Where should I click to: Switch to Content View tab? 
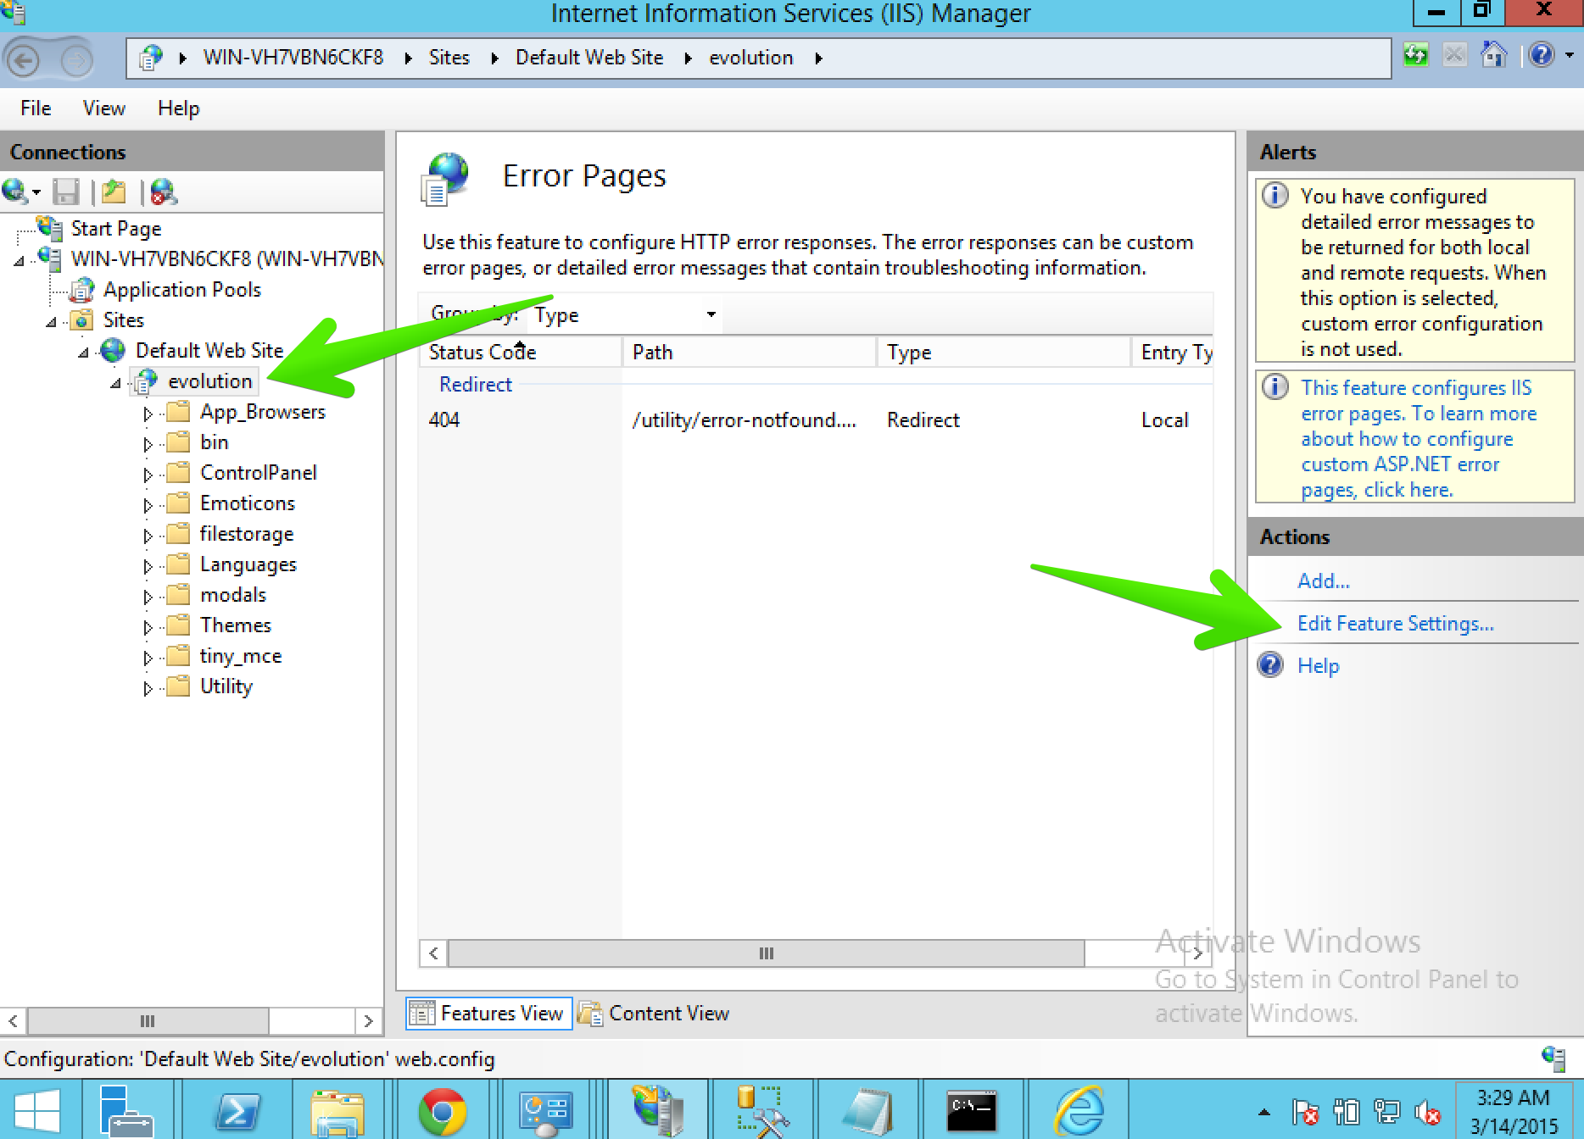[654, 1013]
